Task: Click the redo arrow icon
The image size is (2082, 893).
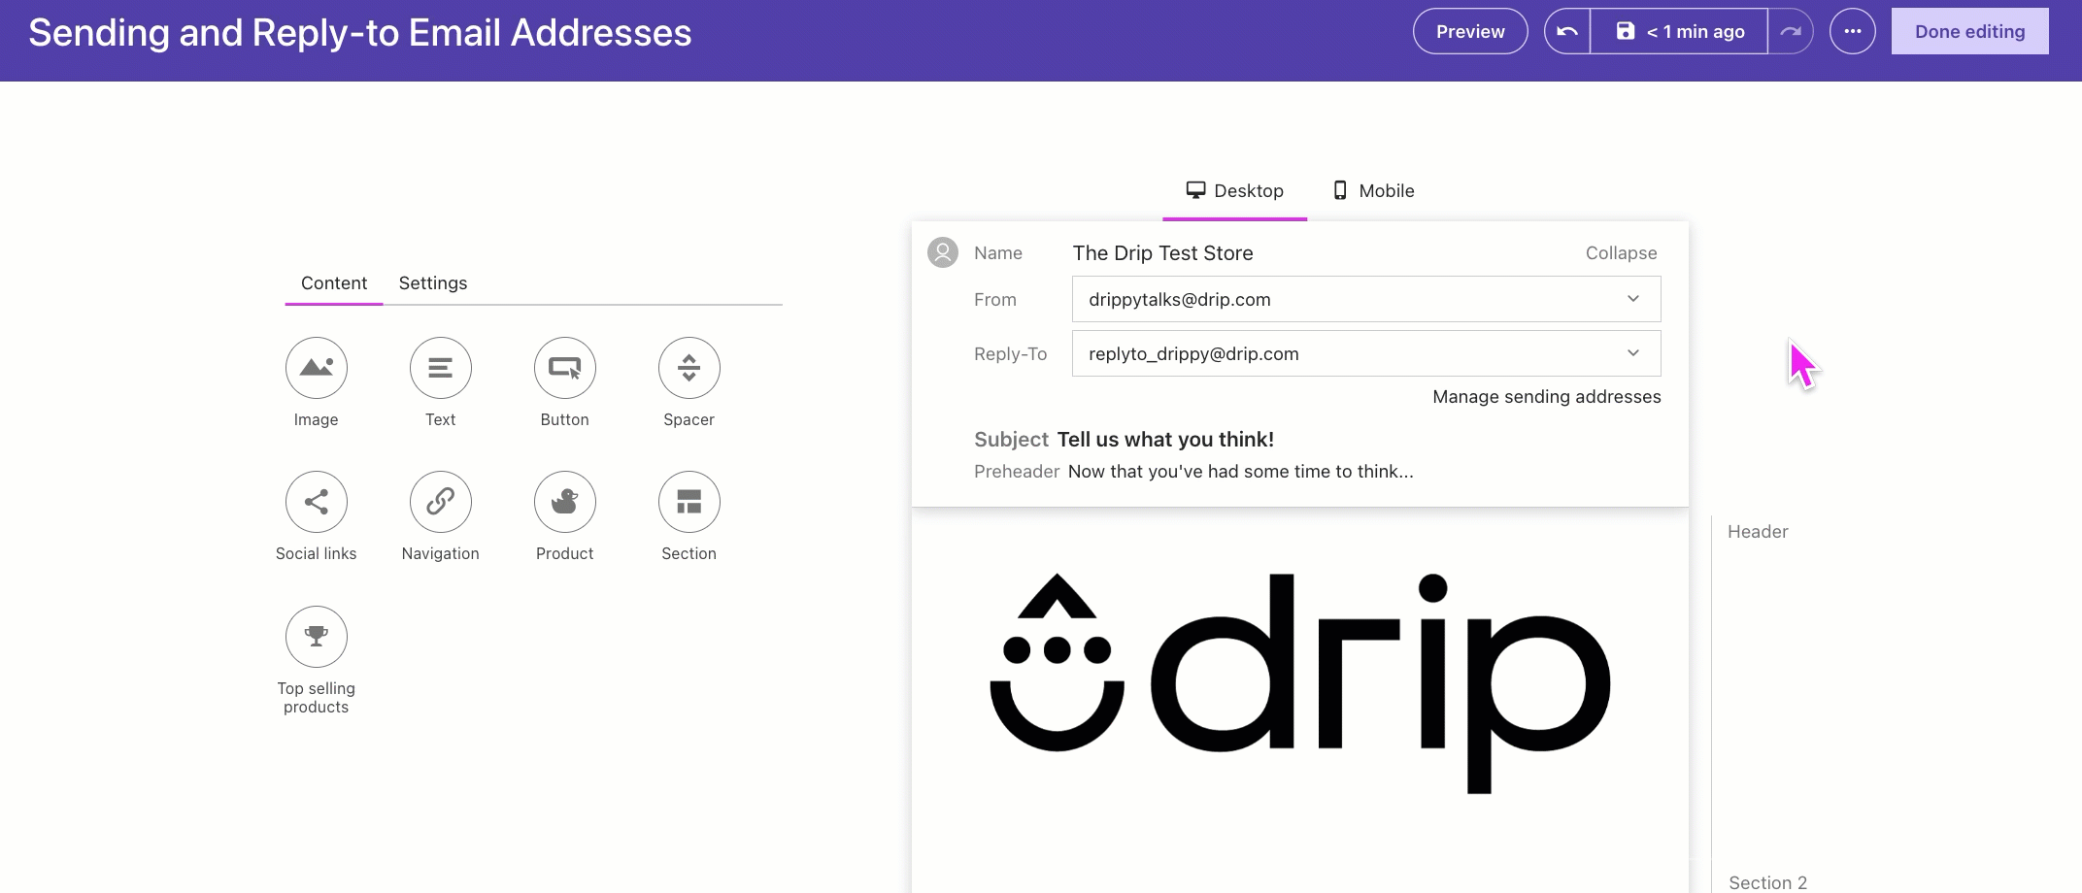Action: pos(1791,31)
